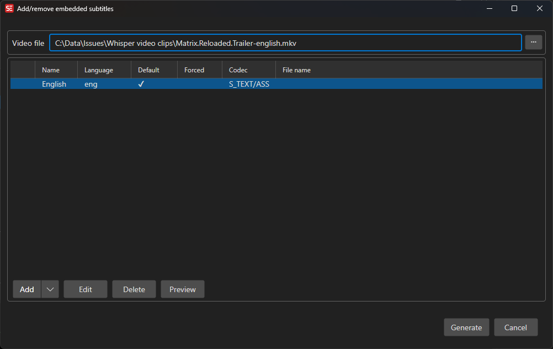Click the File name column header

point(409,70)
